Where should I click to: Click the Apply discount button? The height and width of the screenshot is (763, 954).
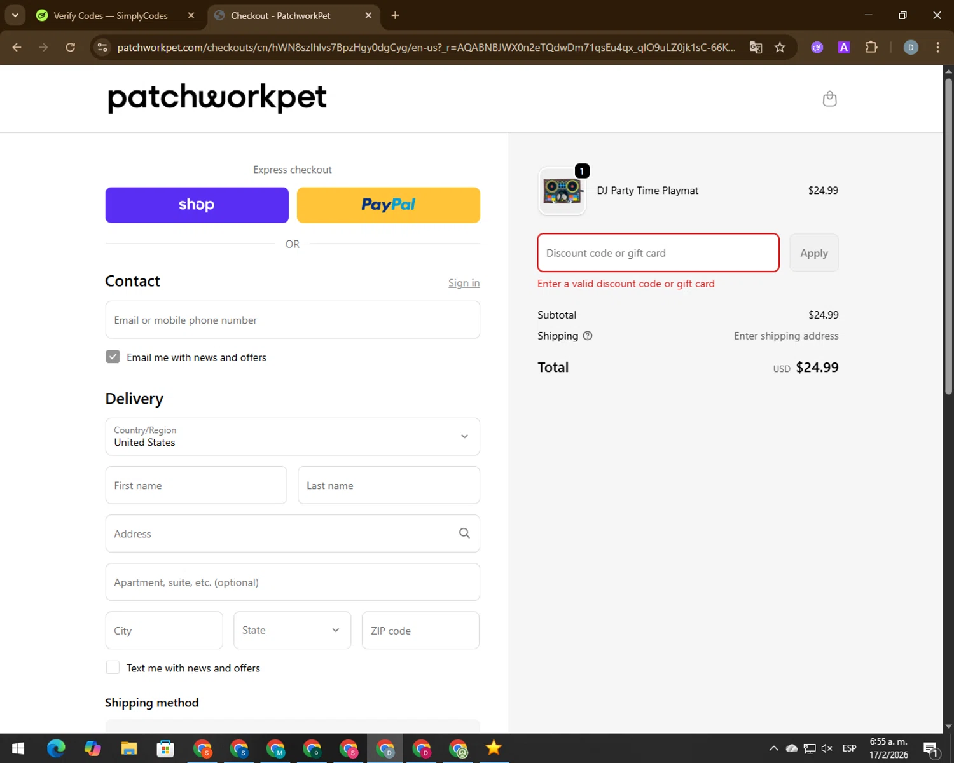(x=814, y=252)
